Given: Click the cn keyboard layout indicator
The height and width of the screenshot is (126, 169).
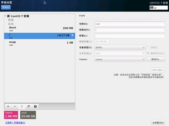Looking at the screenshot, I should 159,8.
